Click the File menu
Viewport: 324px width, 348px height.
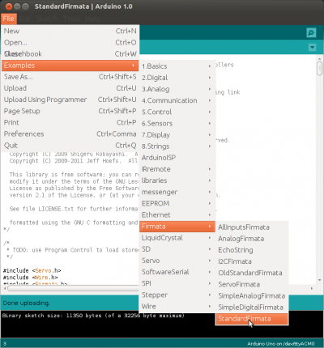pos(8,19)
